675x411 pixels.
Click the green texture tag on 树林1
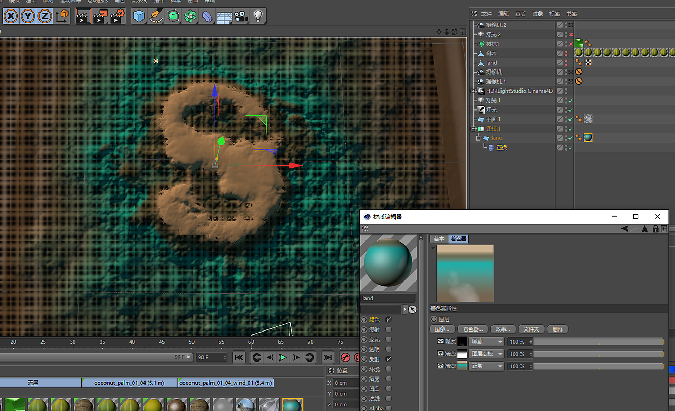coord(579,44)
